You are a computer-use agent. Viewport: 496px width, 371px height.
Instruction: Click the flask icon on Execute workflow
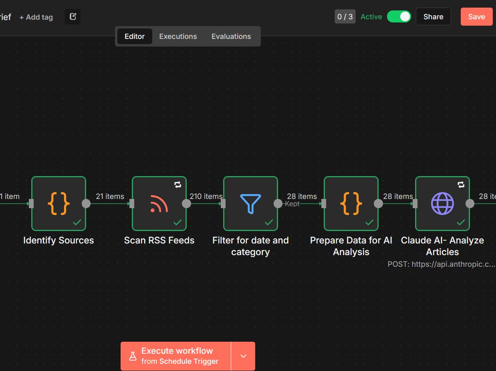tap(133, 356)
